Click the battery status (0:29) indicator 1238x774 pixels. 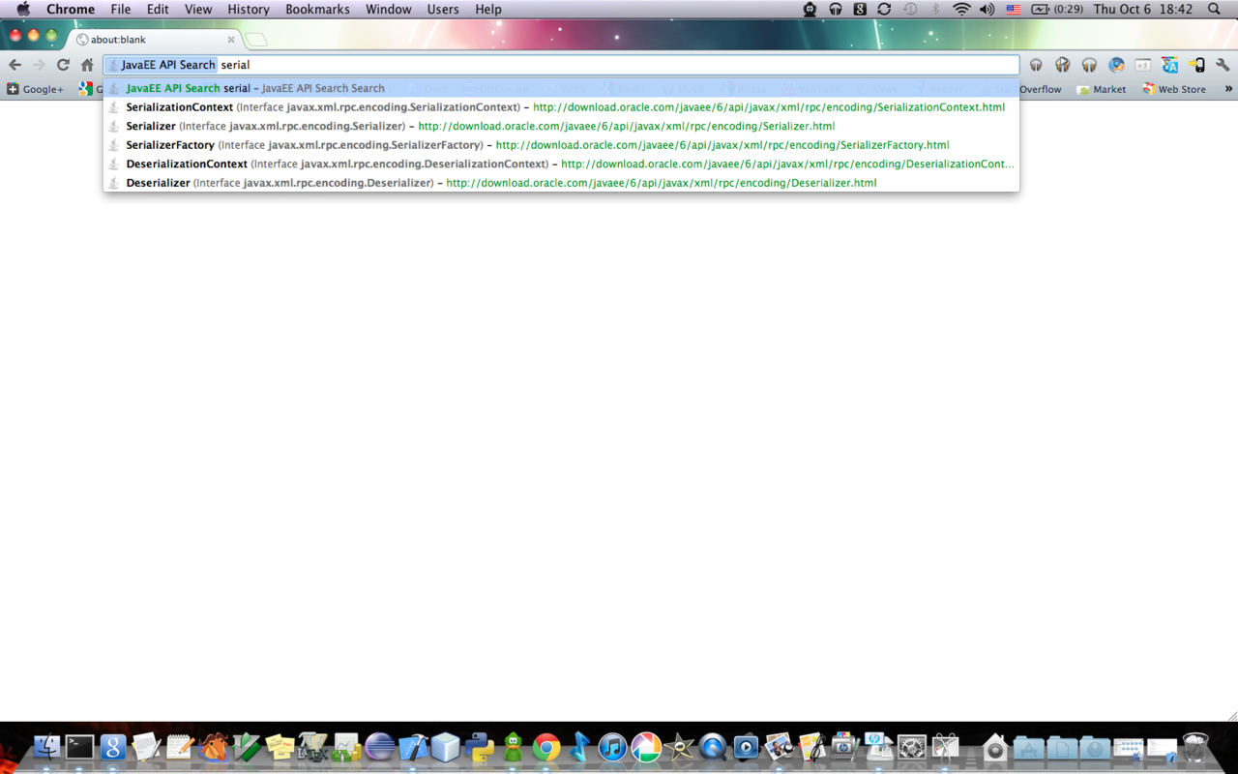pyautogui.click(x=1057, y=9)
